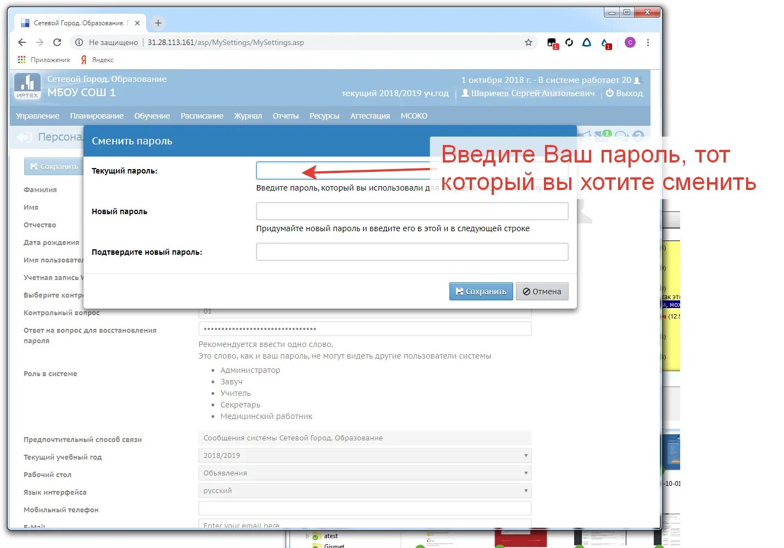Open the Журнал menu
The height and width of the screenshot is (548, 784).
pos(248,116)
